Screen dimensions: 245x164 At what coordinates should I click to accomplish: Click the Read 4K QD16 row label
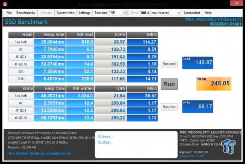(x=21, y=64)
